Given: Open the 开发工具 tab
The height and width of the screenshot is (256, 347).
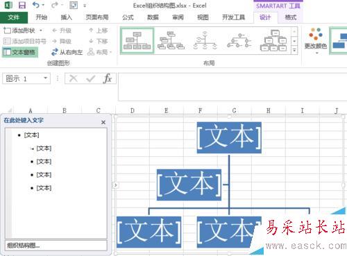Looking at the screenshot, I should (233, 17).
